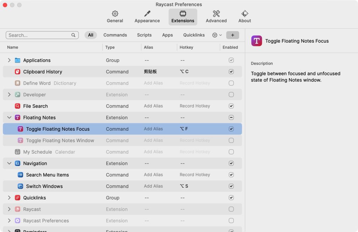Collapse the Floating Notes extension
This screenshot has width=358, height=232.
point(9,117)
